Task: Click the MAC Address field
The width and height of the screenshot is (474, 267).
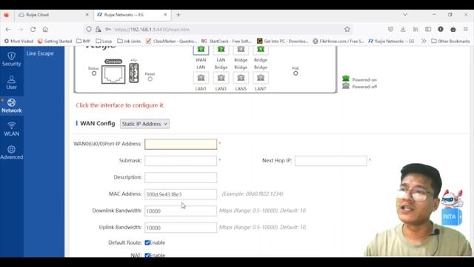Action: [x=181, y=194]
